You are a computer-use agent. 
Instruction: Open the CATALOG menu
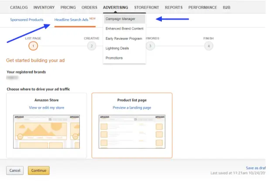coord(19,7)
